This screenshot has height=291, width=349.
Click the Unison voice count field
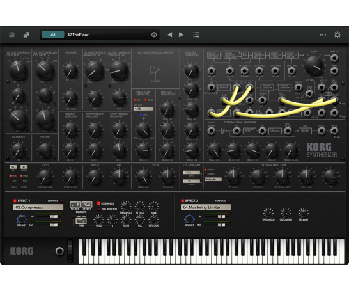coord(24,167)
